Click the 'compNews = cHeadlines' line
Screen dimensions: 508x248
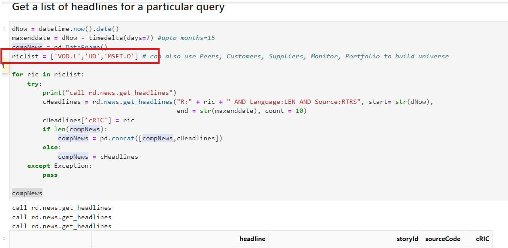[x=98, y=157]
